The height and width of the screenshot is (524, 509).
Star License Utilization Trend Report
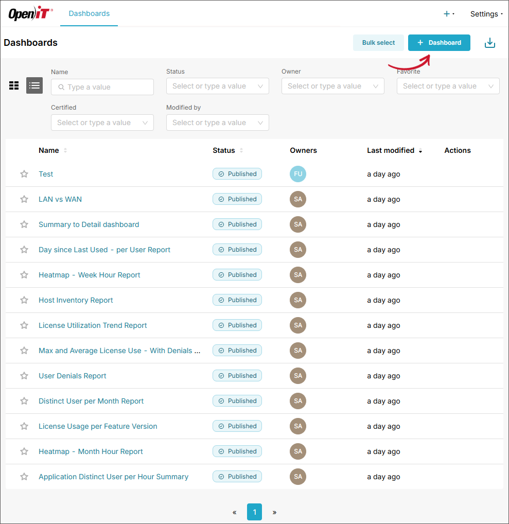coord(24,325)
